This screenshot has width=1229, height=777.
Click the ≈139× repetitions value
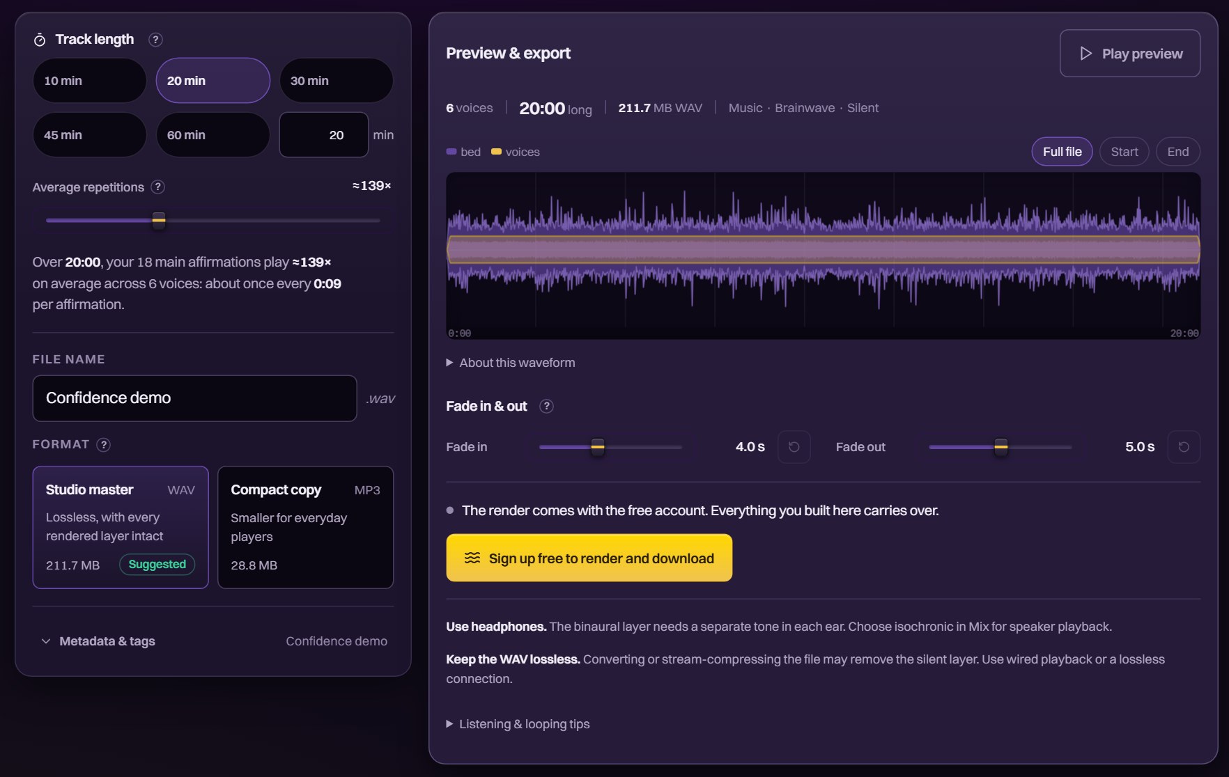pos(371,186)
